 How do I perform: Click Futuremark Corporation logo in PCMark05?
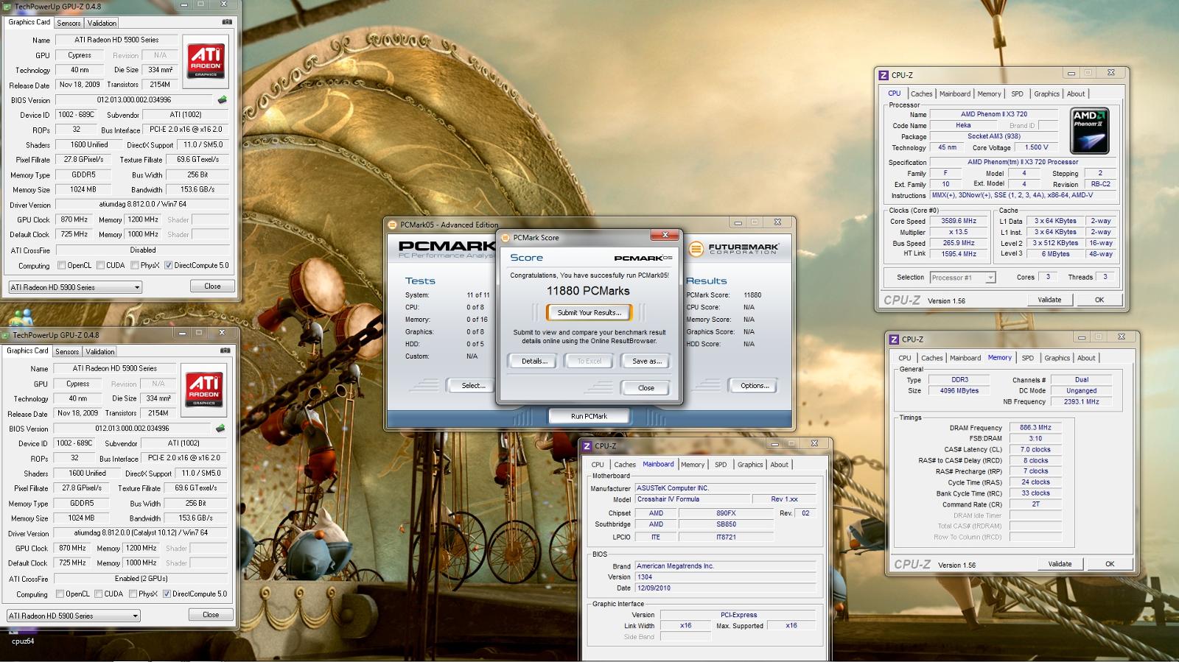[733, 249]
